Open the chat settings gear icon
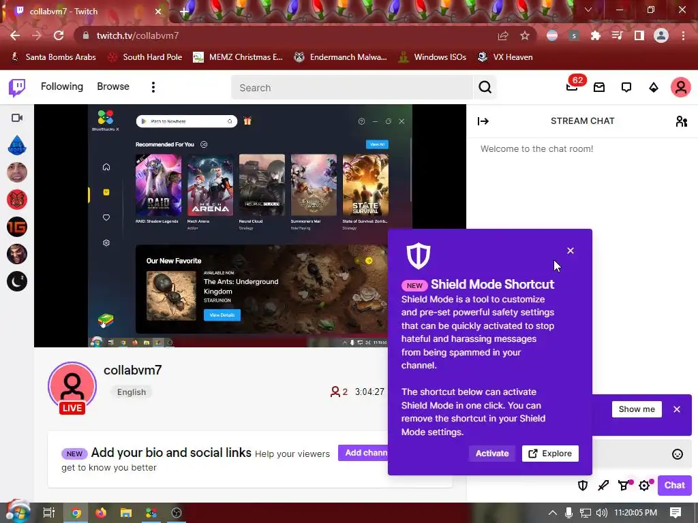698x523 pixels. click(645, 485)
